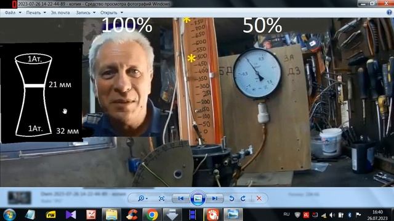Open the power tray icon
Image resolution: width=394 pixels, height=221 pixels.
340,215
